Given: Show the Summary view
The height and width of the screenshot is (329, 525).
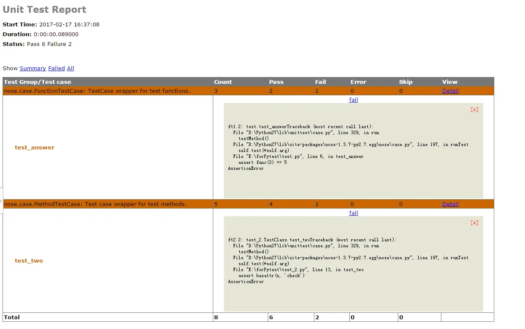Looking at the screenshot, I should [x=32, y=69].
